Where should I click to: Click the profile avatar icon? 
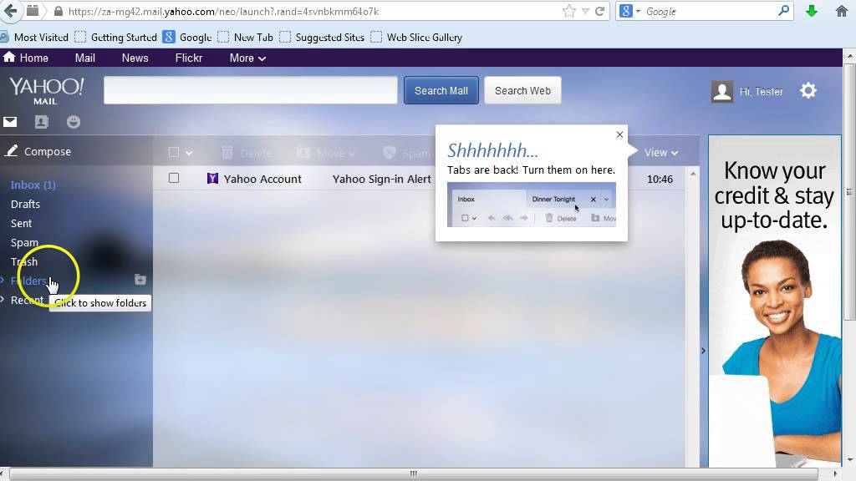(x=721, y=92)
